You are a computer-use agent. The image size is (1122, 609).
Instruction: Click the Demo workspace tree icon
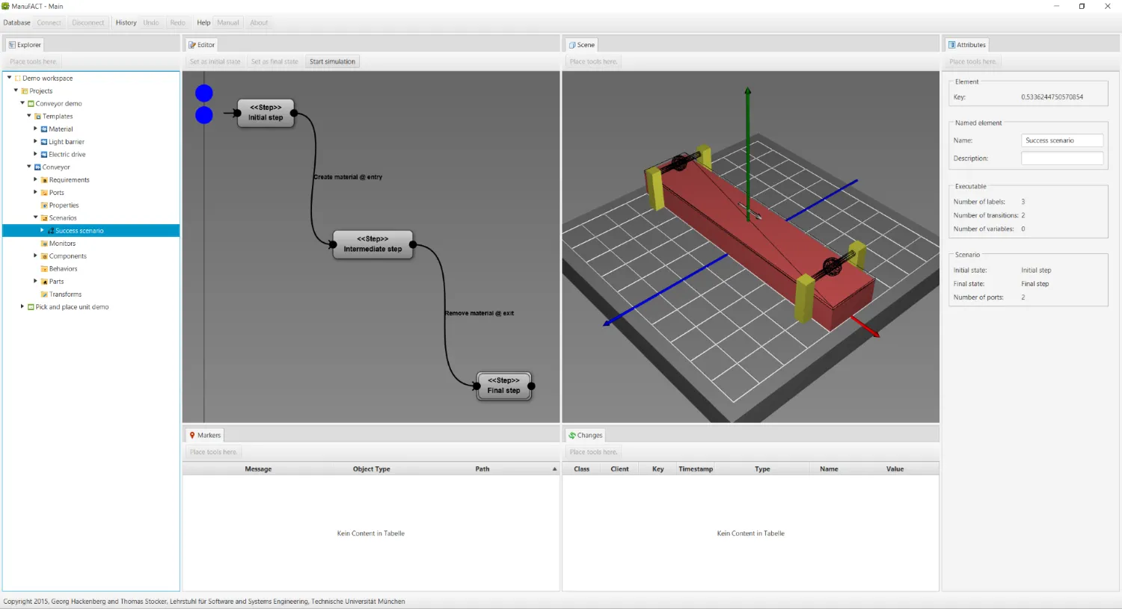17,78
